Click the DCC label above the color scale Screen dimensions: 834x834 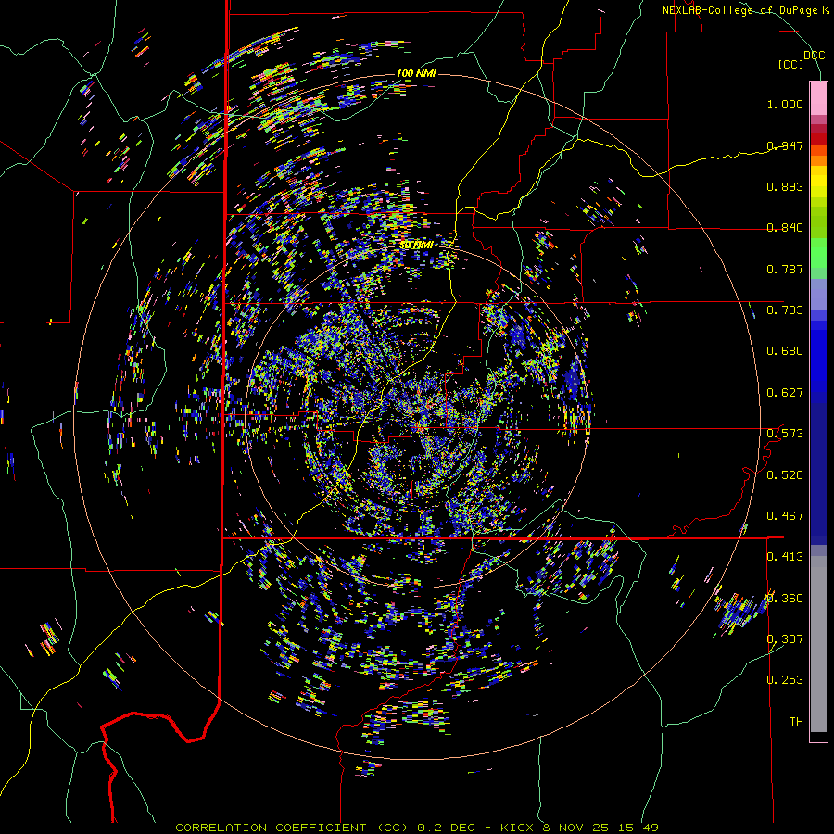pos(814,56)
